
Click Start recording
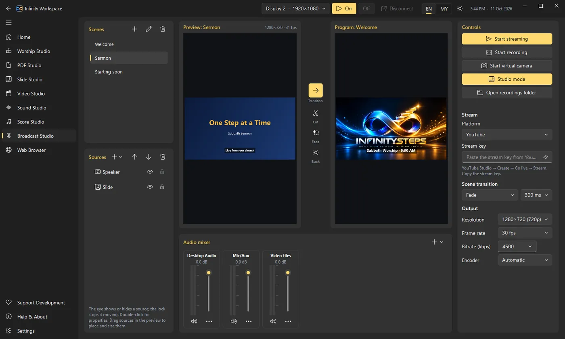[x=507, y=52]
